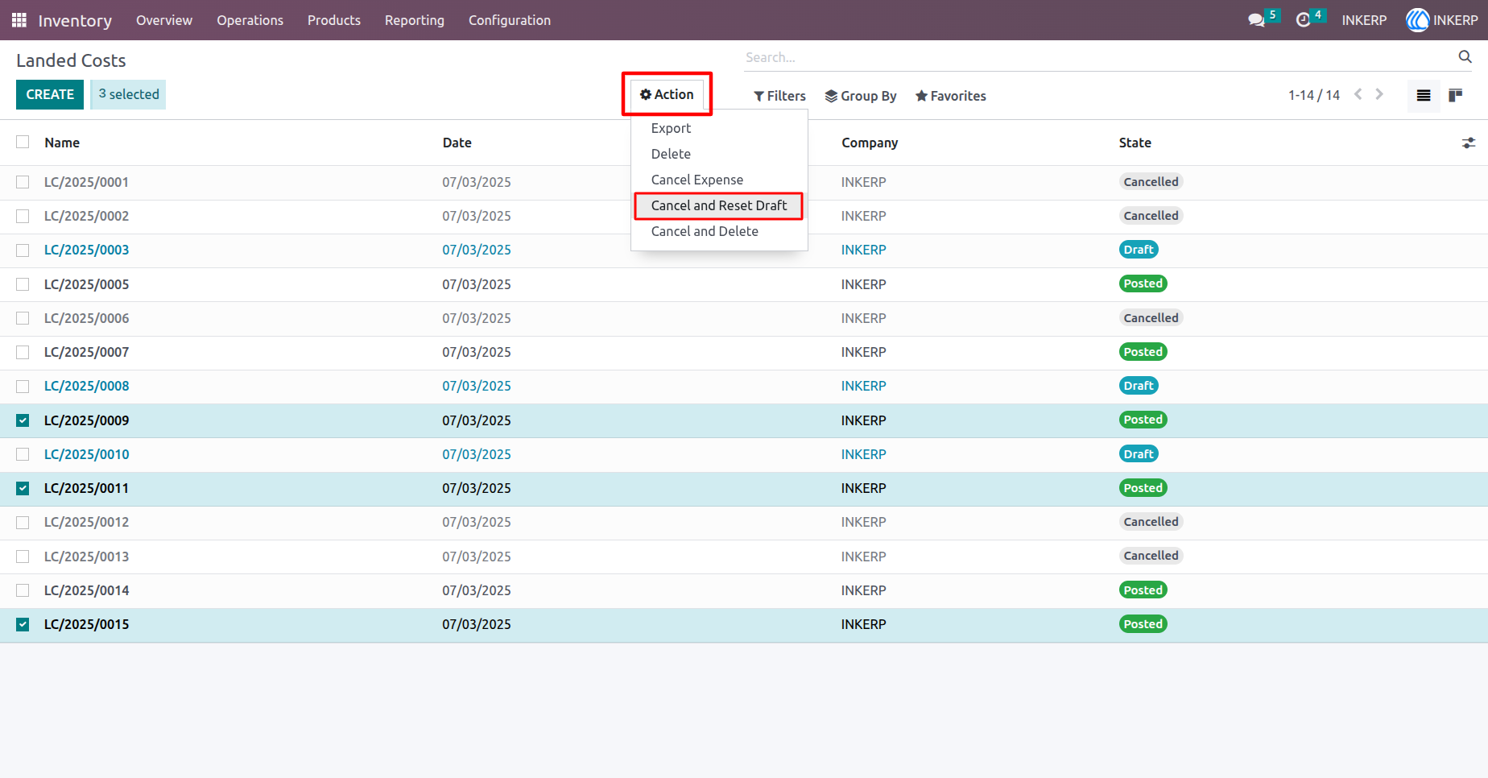Choose Cancel and Delete option
The image size is (1488, 778).
coord(719,231)
